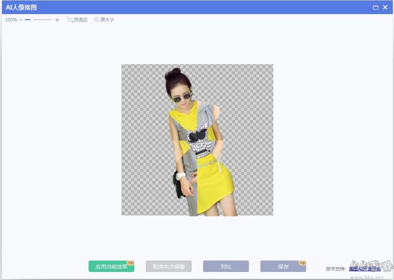Click the vip badge on 应用当前效果

tap(131, 262)
